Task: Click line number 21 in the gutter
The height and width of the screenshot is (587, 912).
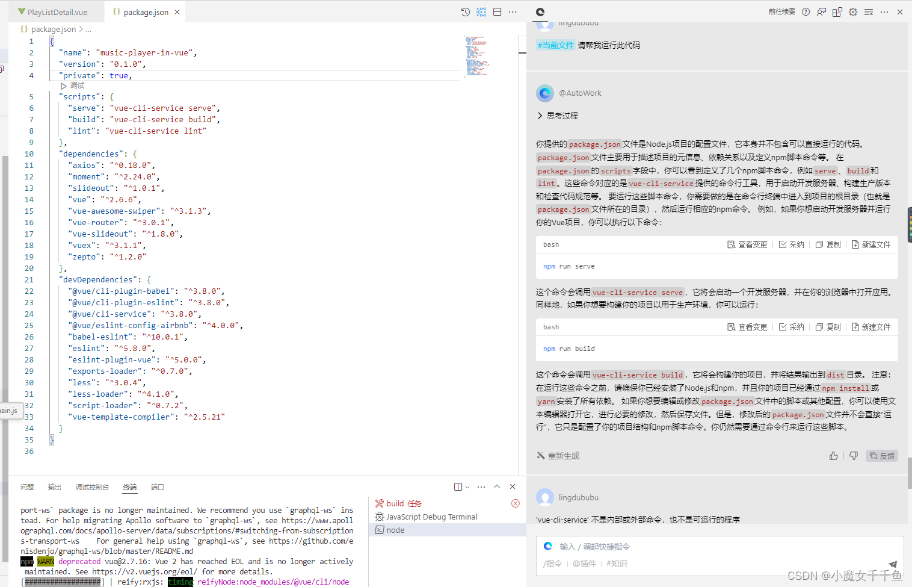Action: [x=29, y=280]
